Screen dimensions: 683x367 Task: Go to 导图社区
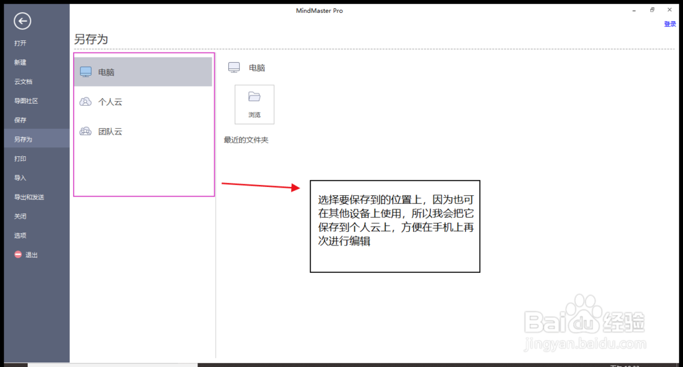point(26,101)
